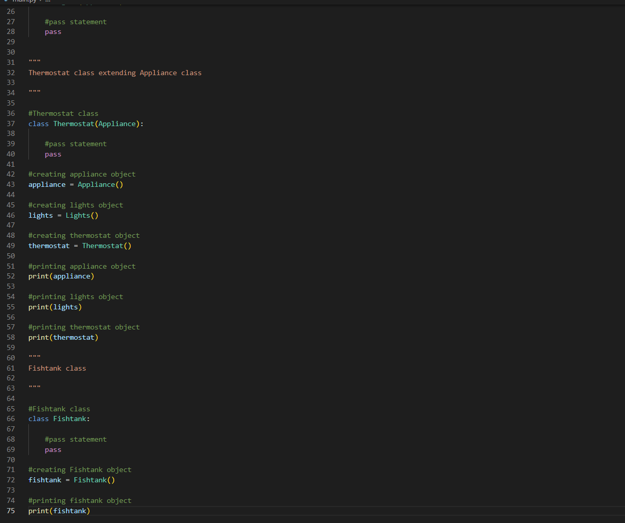625x523 pixels.
Task: Click line number 28
Action: (11, 31)
